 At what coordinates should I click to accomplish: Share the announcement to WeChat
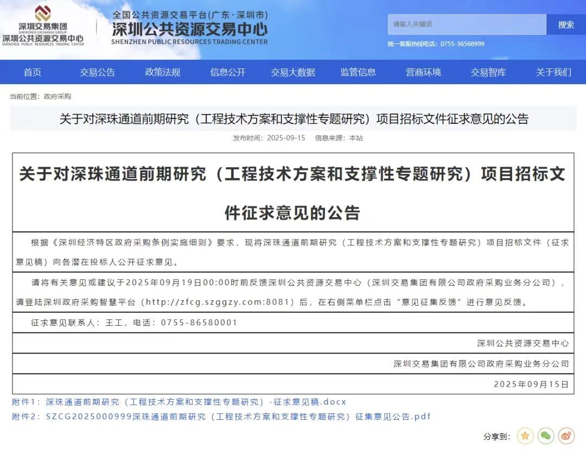(x=545, y=436)
